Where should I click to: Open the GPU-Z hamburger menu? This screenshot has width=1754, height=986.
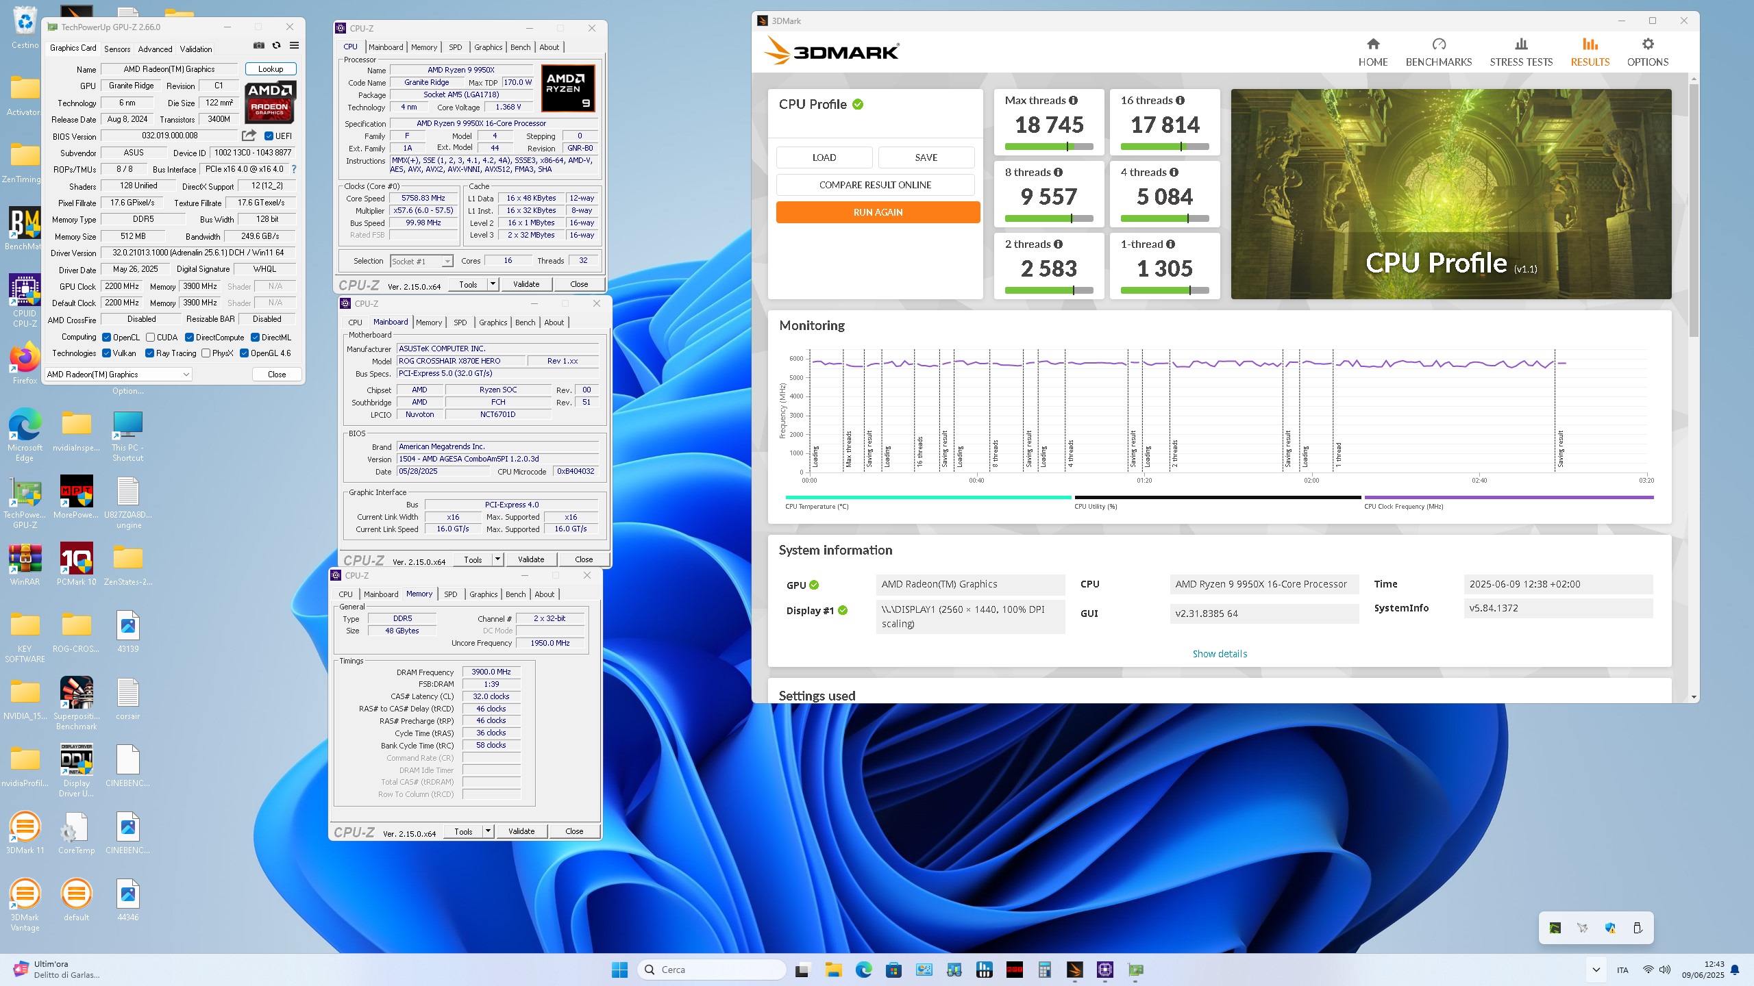coord(294,45)
